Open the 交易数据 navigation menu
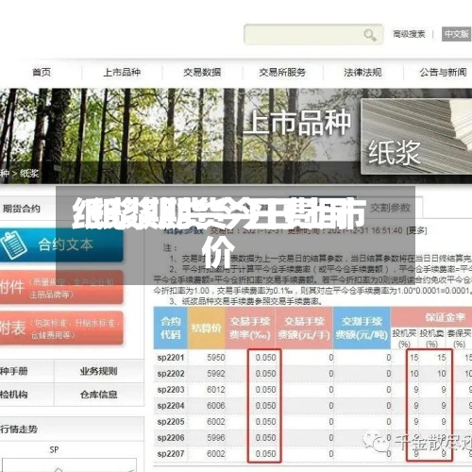The image size is (472, 472). (202, 73)
